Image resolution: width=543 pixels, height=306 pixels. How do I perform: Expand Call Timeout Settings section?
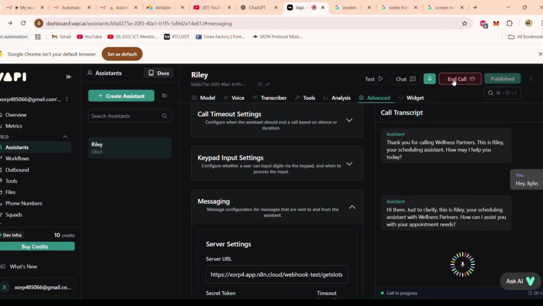(x=349, y=120)
